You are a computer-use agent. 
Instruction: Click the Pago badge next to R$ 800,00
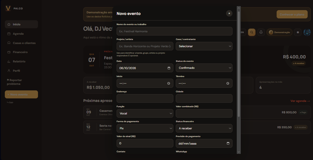(303, 113)
